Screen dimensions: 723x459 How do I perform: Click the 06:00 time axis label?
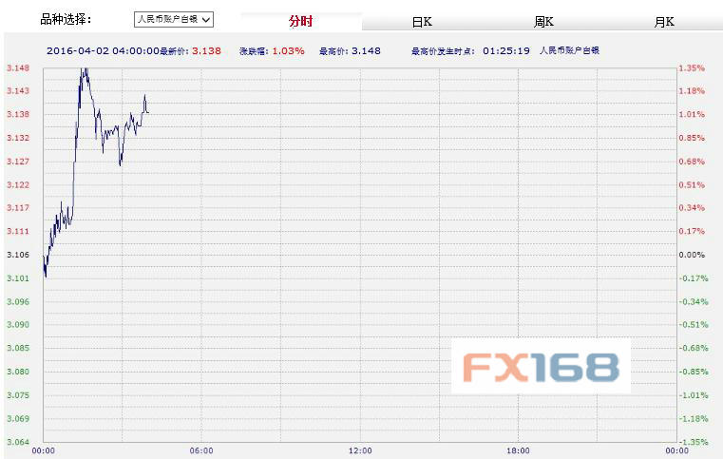(201, 450)
